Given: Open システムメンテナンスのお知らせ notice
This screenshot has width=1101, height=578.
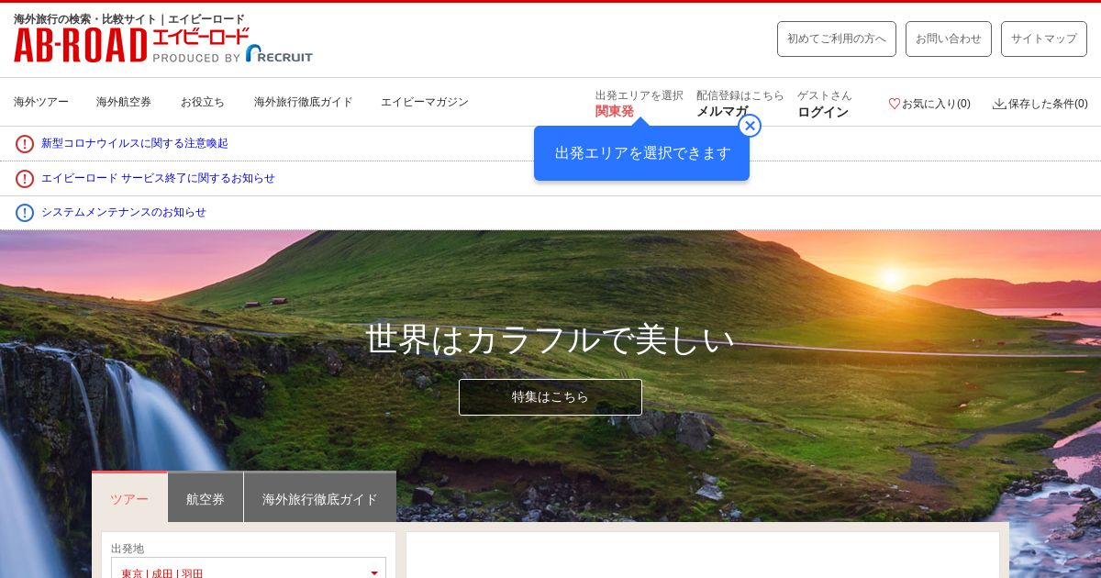Looking at the screenshot, I should point(124,213).
